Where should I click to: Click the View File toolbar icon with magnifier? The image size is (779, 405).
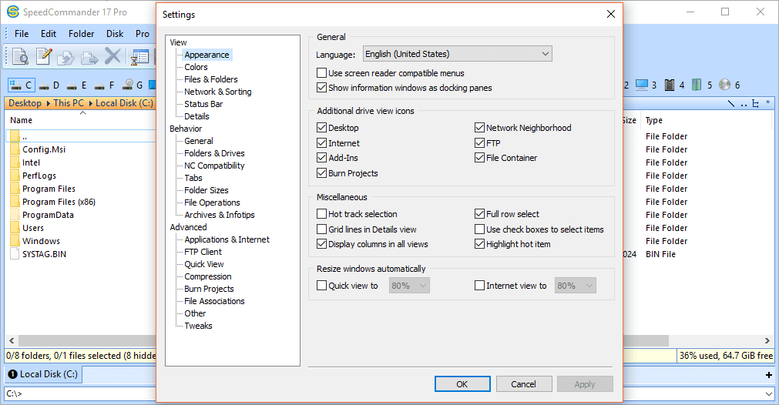point(20,56)
